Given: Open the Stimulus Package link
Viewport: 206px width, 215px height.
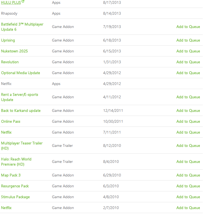Looking at the screenshot, I should click(x=15, y=197).
